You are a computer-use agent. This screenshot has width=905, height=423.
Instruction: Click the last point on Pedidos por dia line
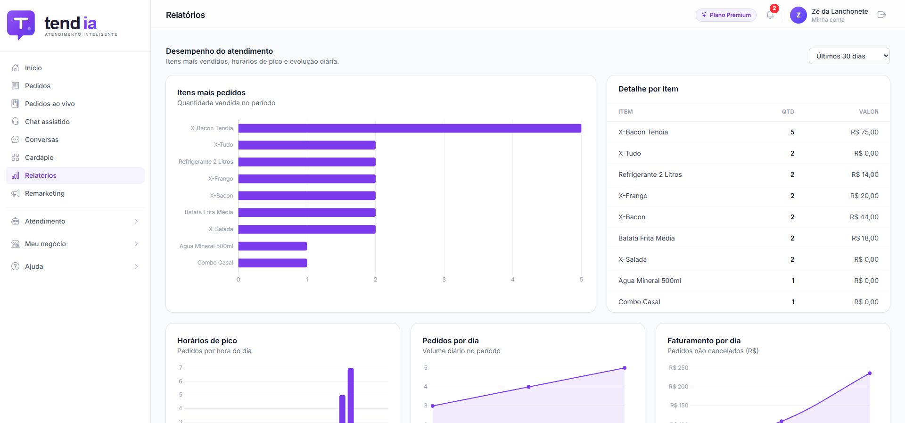(x=625, y=368)
